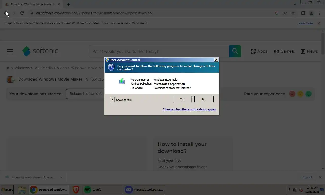This screenshot has height=195, width=325.
Task: Open File Explorer from taskbar
Action: tap(22, 189)
